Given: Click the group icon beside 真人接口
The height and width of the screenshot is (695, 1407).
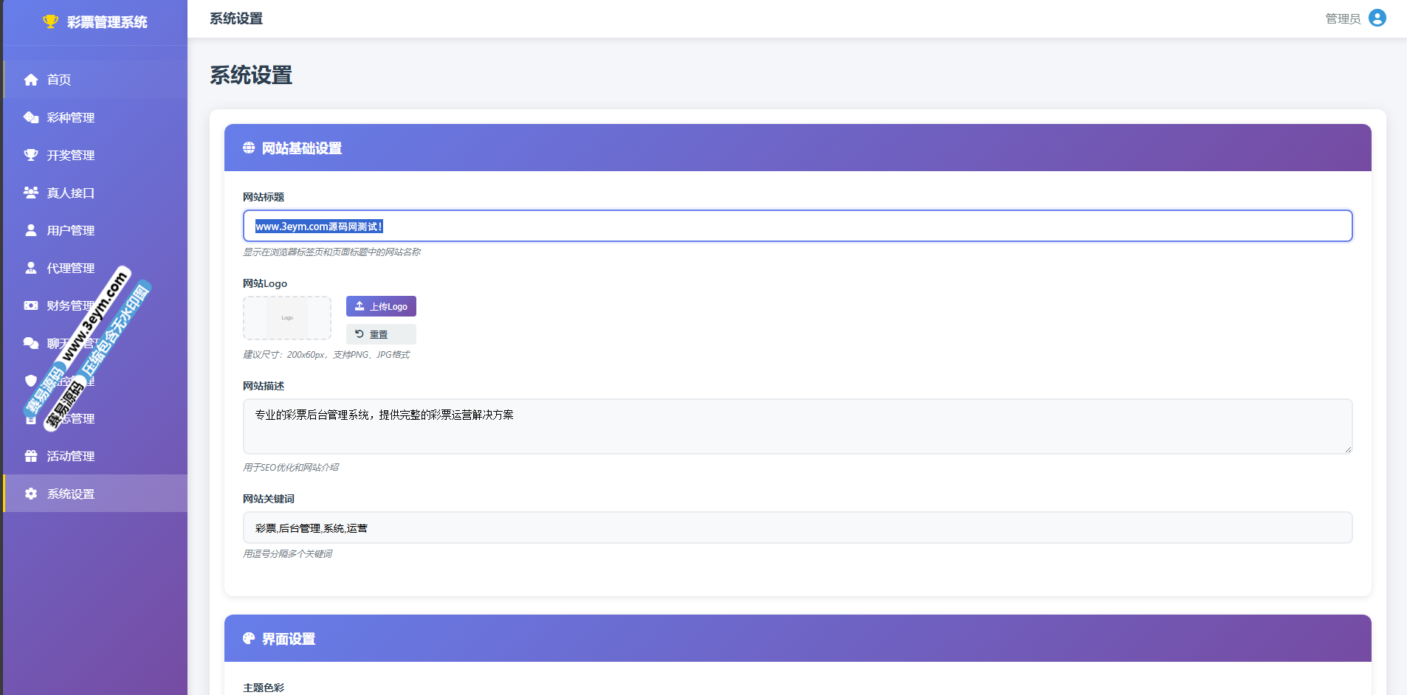Looking at the screenshot, I should click(x=31, y=193).
